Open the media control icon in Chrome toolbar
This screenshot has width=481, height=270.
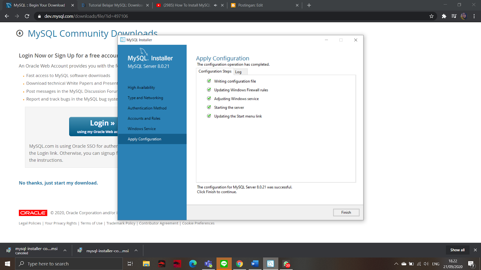[454, 16]
